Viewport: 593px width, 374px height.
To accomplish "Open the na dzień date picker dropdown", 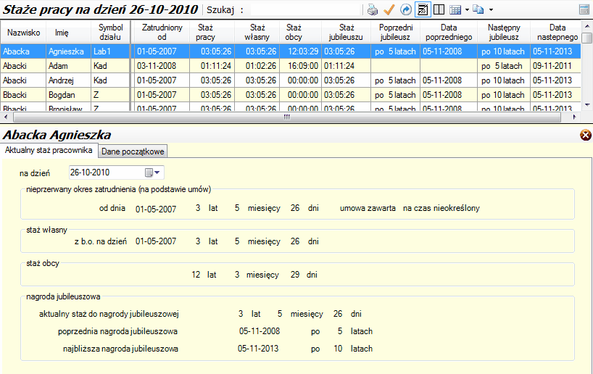I will [x=157, y=173].
